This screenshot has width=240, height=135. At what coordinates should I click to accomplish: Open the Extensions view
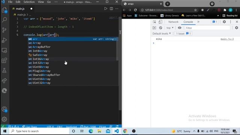pyautogui.click(x=4, y=60)
